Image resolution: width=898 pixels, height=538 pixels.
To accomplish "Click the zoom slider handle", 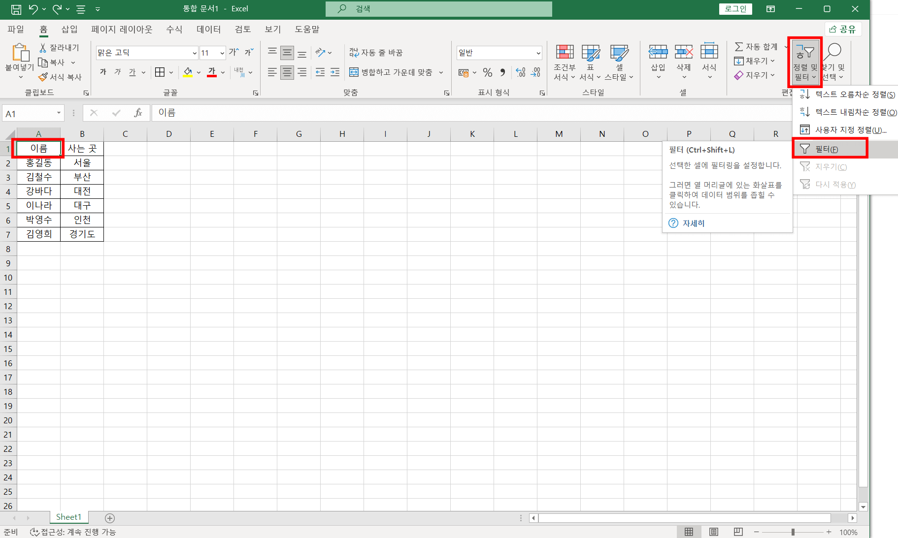I will pyautogui.click(x=793, y=532).
